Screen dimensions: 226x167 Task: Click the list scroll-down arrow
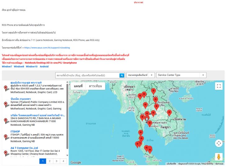pos(67,155)
